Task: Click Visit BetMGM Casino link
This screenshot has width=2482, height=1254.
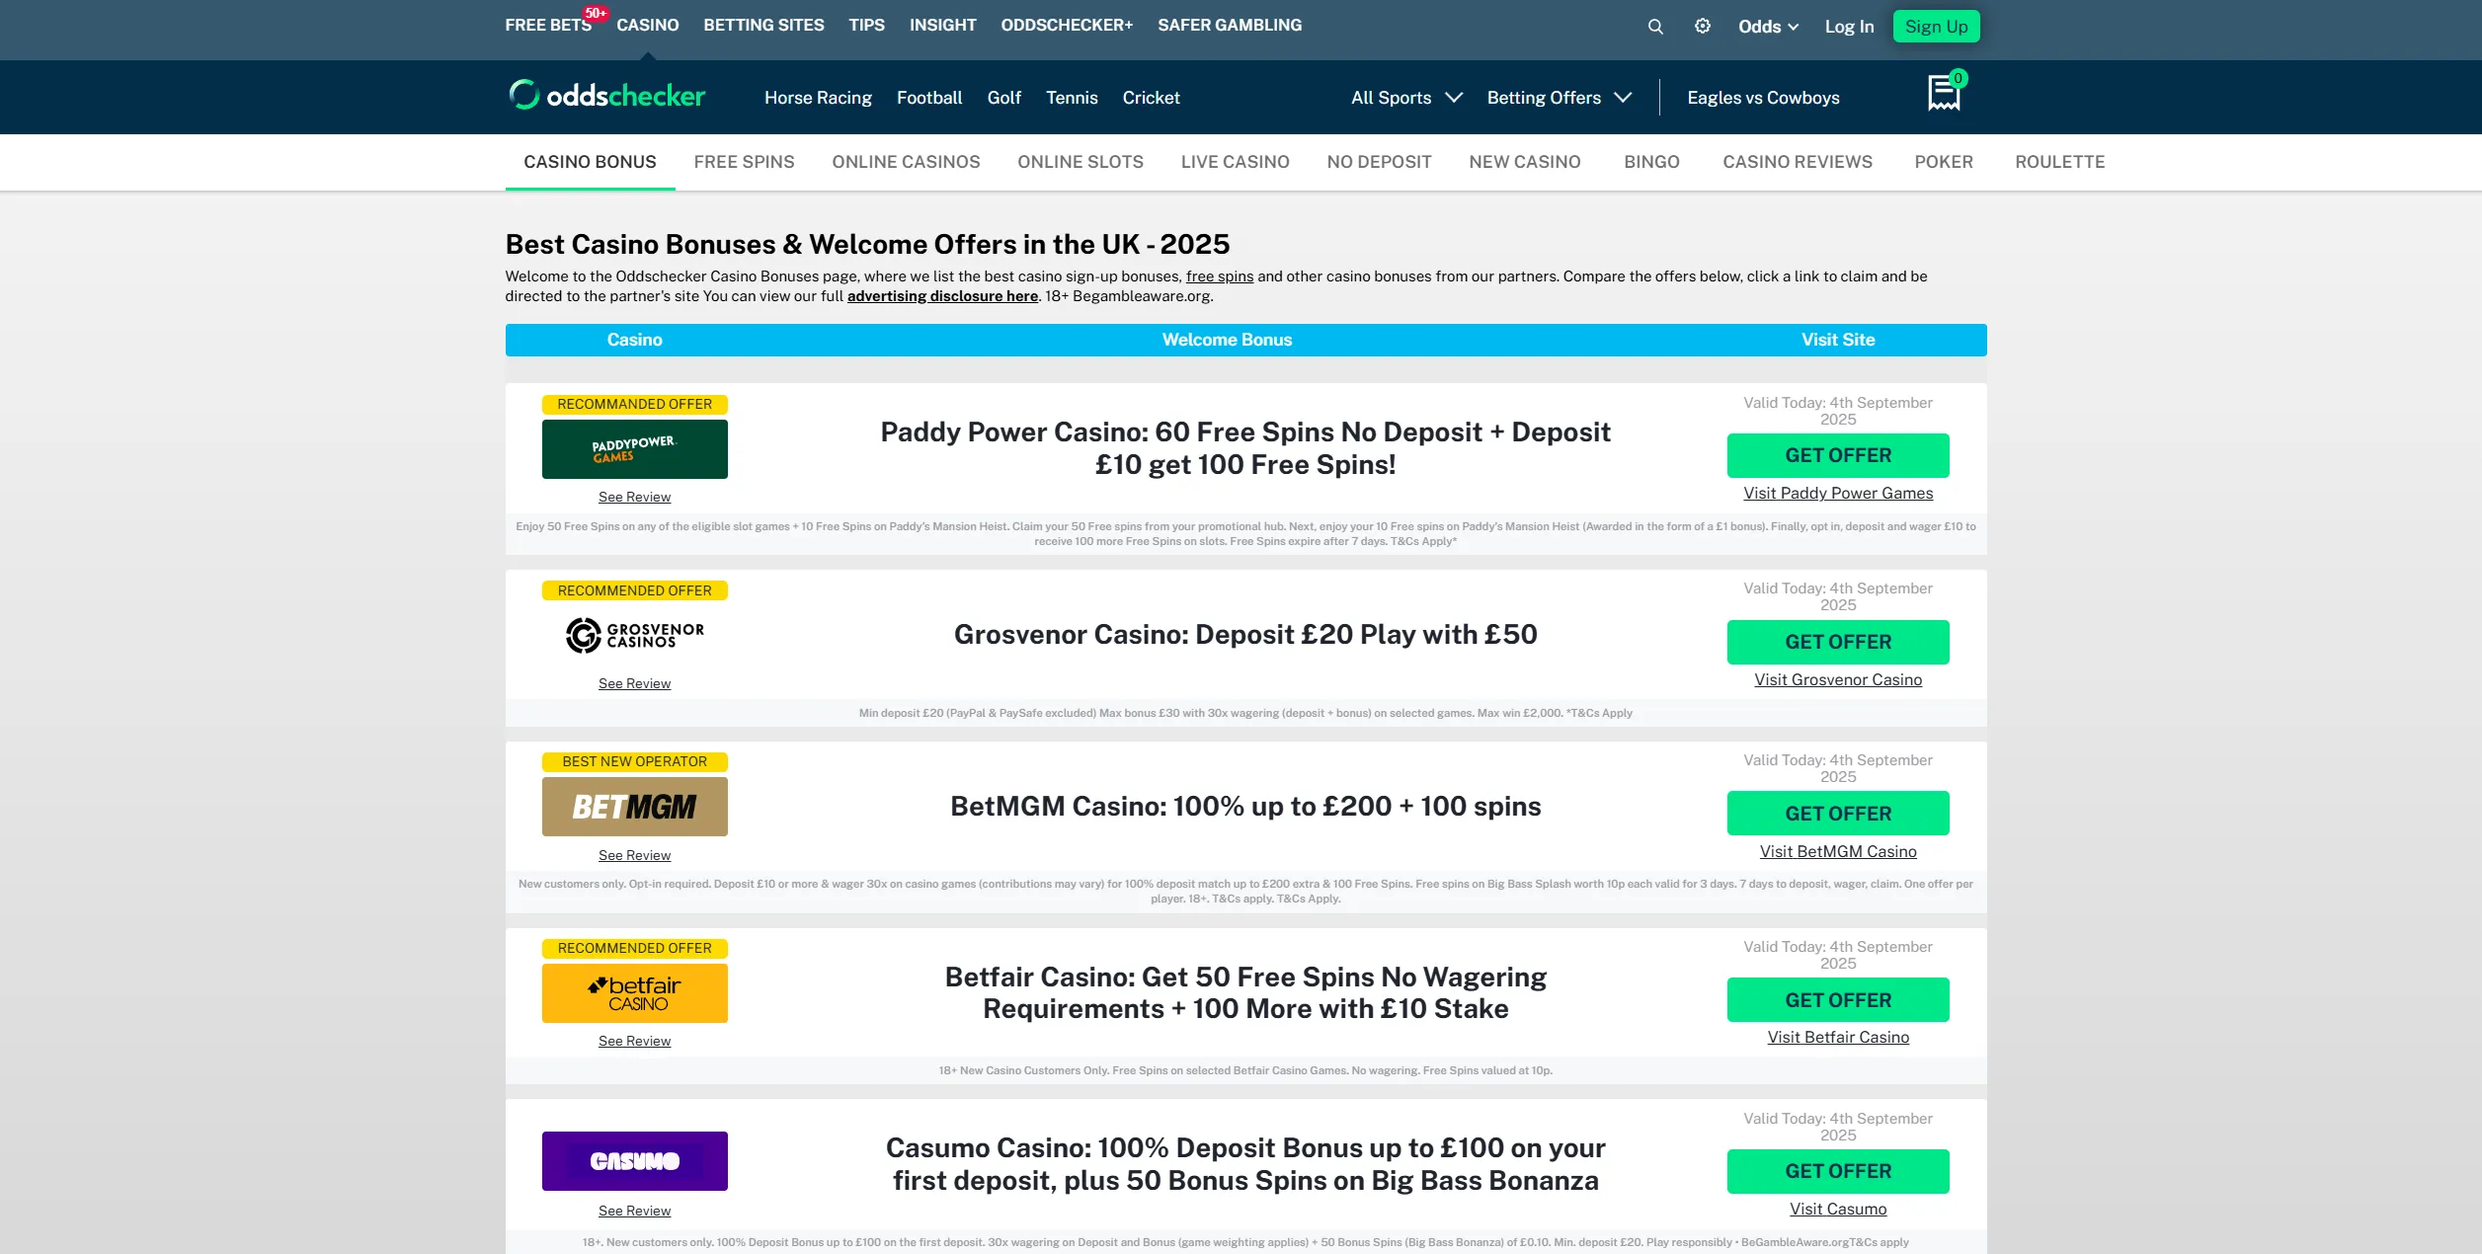Action: [x=1838, y=851]
